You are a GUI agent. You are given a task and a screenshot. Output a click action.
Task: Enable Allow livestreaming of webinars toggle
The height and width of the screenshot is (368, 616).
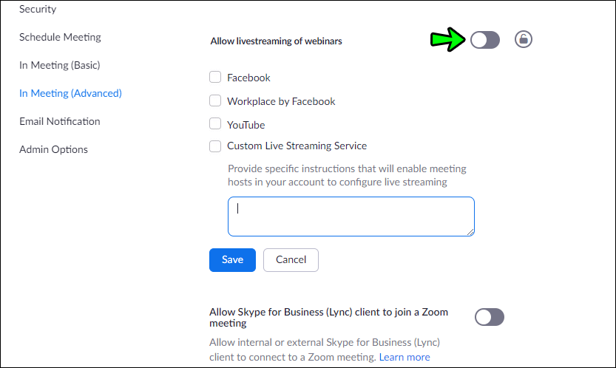[485, 41]
